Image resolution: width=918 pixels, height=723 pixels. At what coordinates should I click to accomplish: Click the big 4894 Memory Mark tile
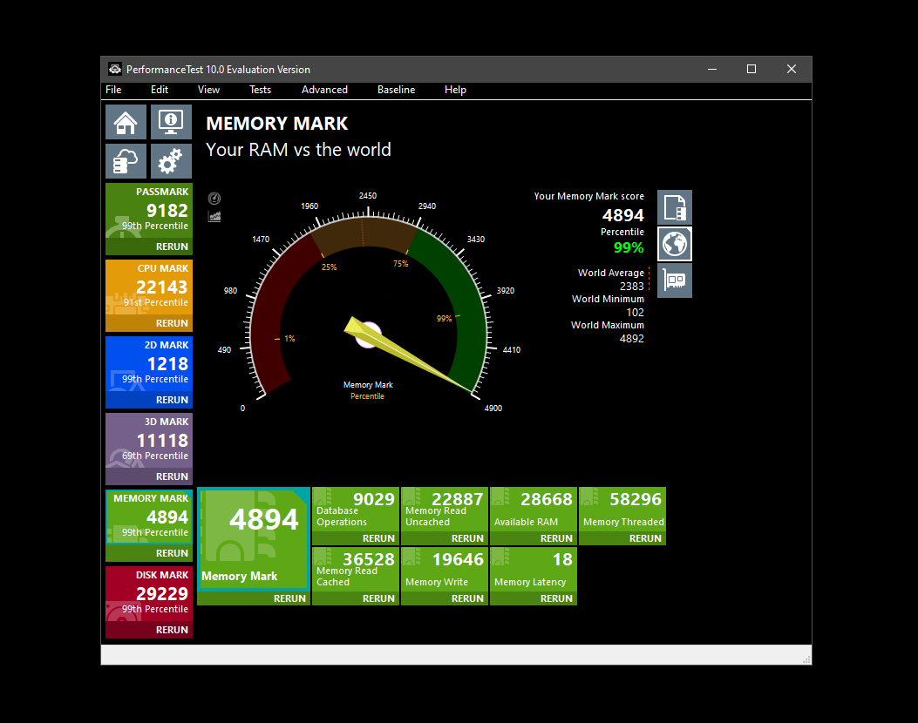[x=254, y=539]
